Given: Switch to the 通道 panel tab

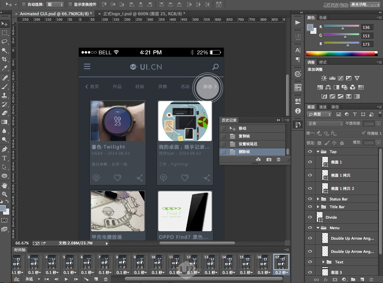Looking at the screenshot, I should pos(323,107).
